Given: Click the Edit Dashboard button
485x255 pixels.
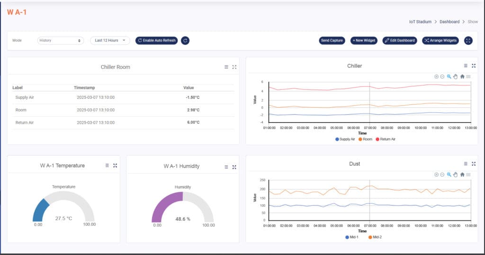Looking at the screenshot, I should coord(400,41).
